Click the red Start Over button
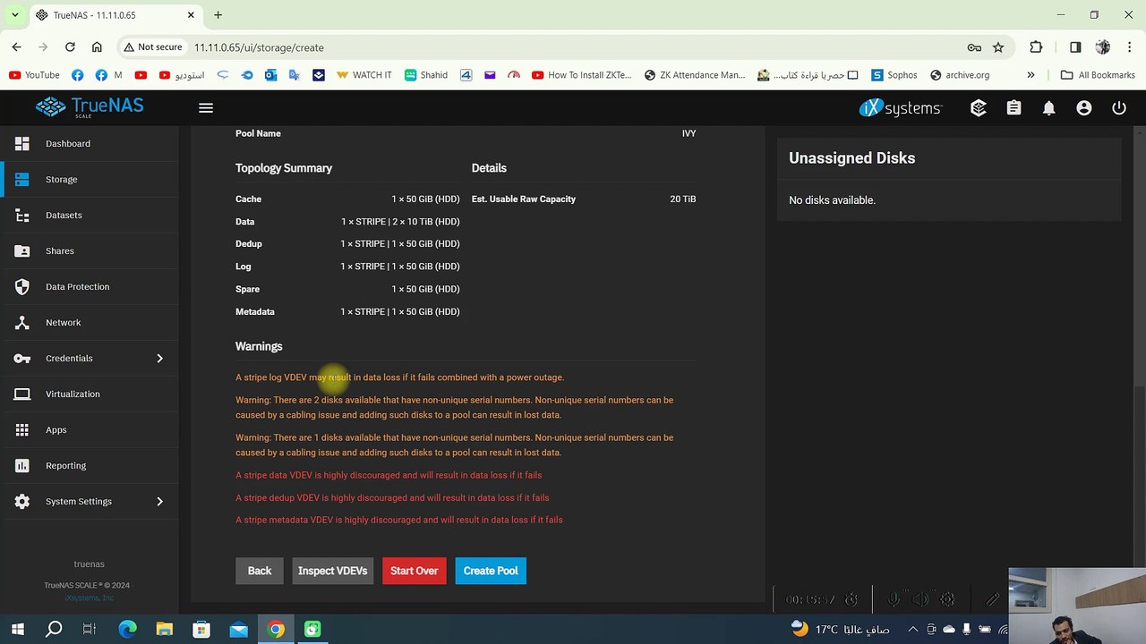The image size is (1146, 644). coord(414,571)
